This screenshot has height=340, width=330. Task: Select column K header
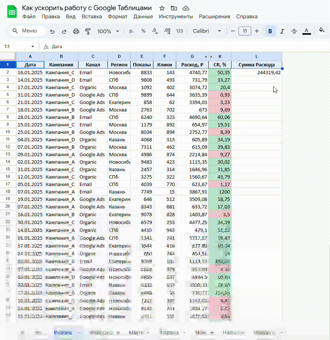220,56
